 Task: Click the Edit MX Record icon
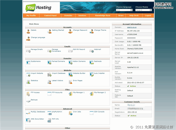70,51
